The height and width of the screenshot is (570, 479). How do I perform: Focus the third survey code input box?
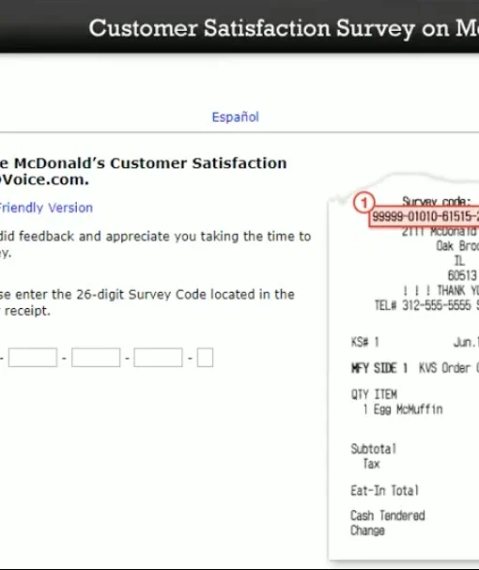pos(96,358)
